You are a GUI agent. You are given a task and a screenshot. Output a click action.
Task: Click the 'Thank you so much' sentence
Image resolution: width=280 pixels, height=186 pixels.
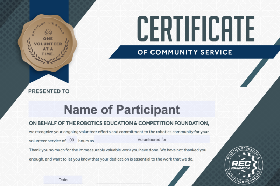click(118, 150)
